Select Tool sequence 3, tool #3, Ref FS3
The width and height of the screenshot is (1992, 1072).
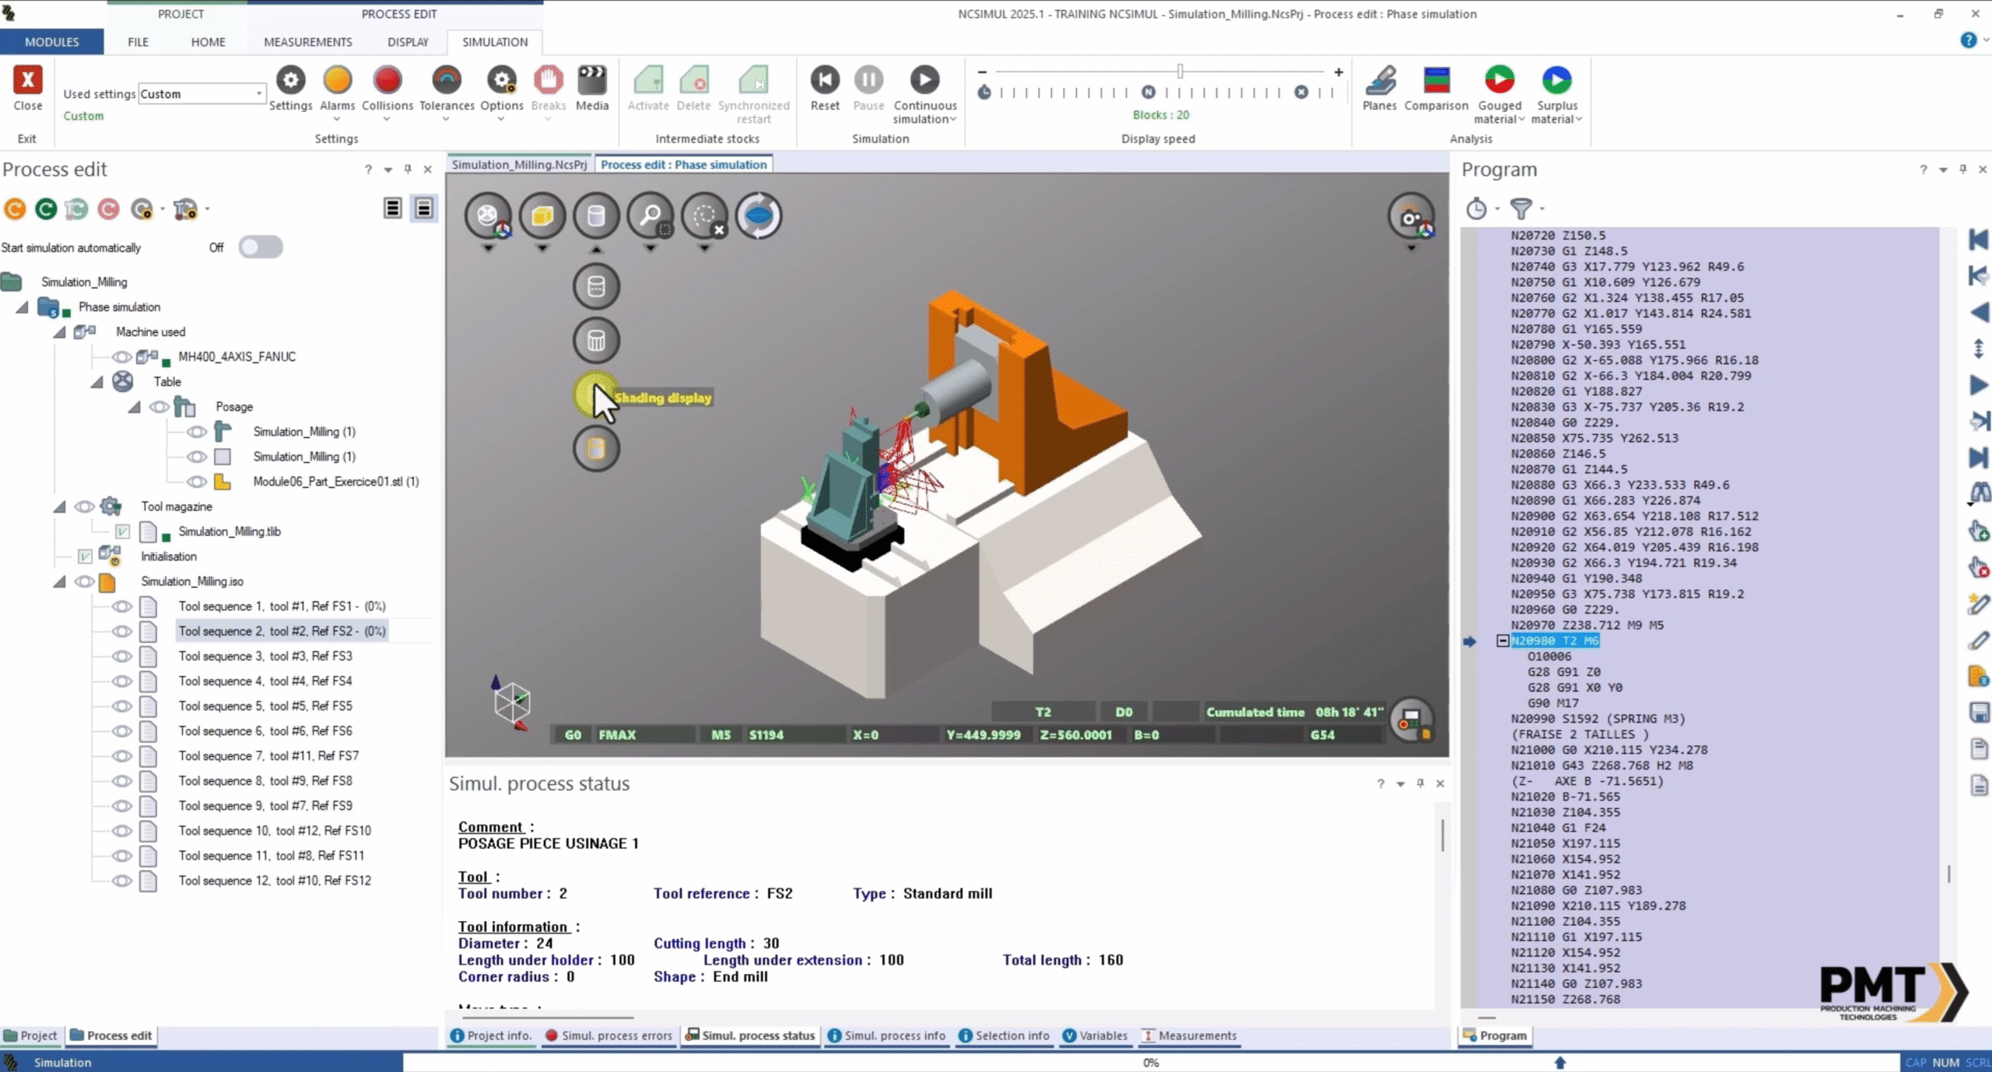point(265,656)
